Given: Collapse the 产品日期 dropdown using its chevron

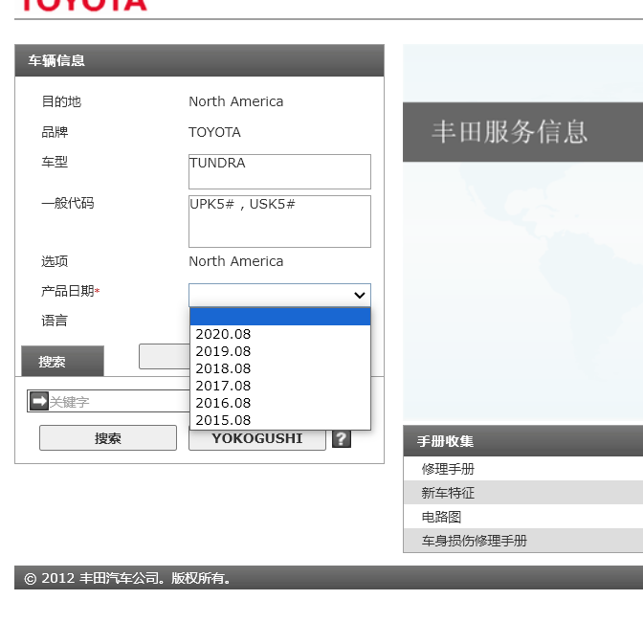Looking at the screenshot, I should [360, 296].
